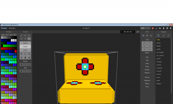Switch to the brush icon in the Project panel
The image size is (173, 104).
click(x=164, y=36)
